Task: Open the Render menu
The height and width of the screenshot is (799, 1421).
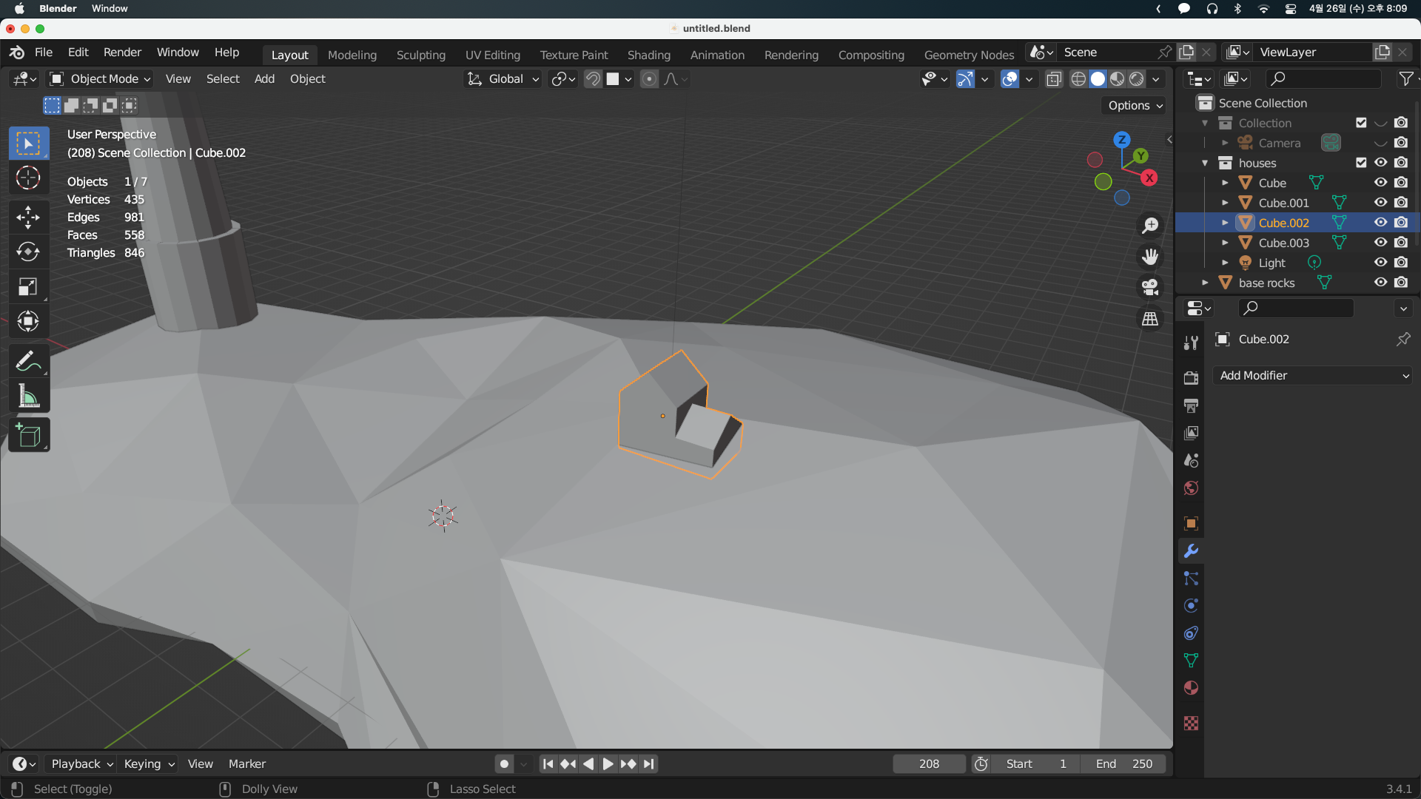Action: point(122,53)
